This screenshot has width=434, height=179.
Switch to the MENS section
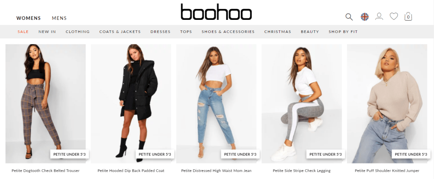[x=59, y=18]
